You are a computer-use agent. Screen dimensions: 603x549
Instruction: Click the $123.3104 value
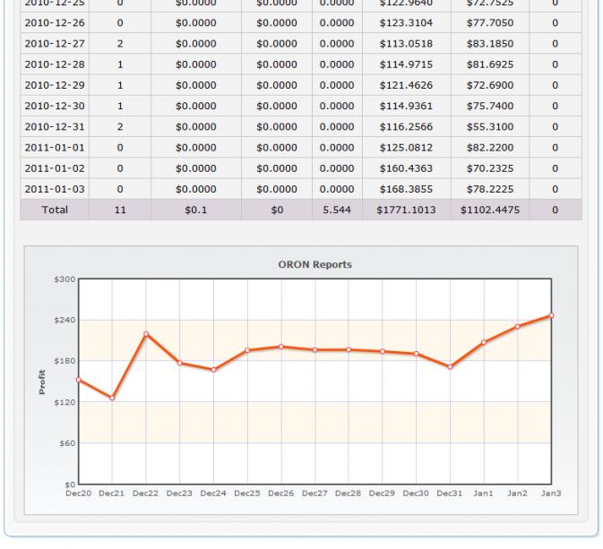406,22
